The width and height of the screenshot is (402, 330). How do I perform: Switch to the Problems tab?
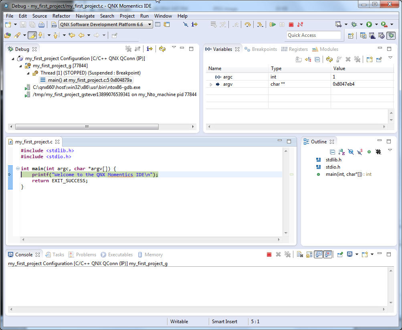tap(83, 255)
